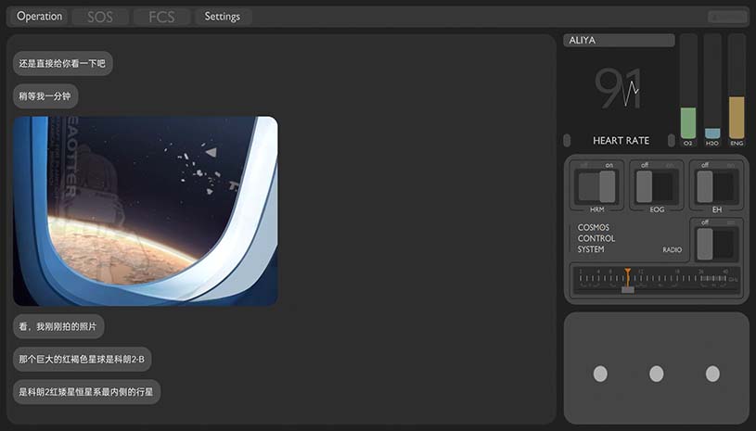This screenshot has width=756, height=431.
Task: Click the gray tuner knob below the frequency dial
Action: coord(627,290)
